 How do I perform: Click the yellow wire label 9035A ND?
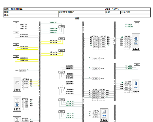(x=24, y=60)
